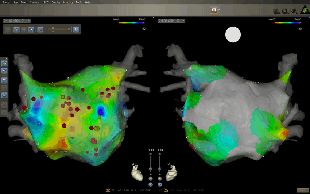Open the left map selector dropdown 5-LA2
Image resolution: width=310 pixels, height=194 pixels.
tap(17, 21)
